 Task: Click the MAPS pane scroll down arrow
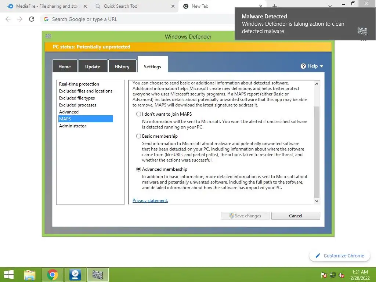[317, 201]
